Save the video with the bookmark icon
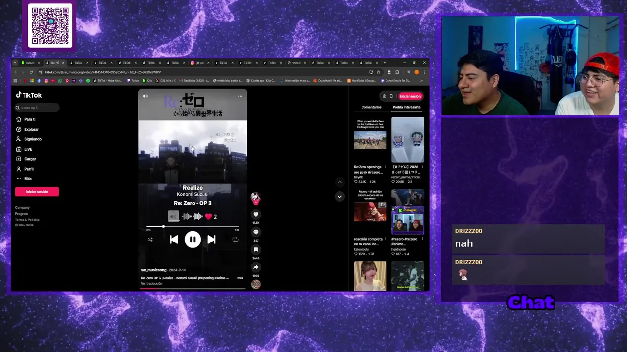This screenshot has height=352, width=627. 256,249
